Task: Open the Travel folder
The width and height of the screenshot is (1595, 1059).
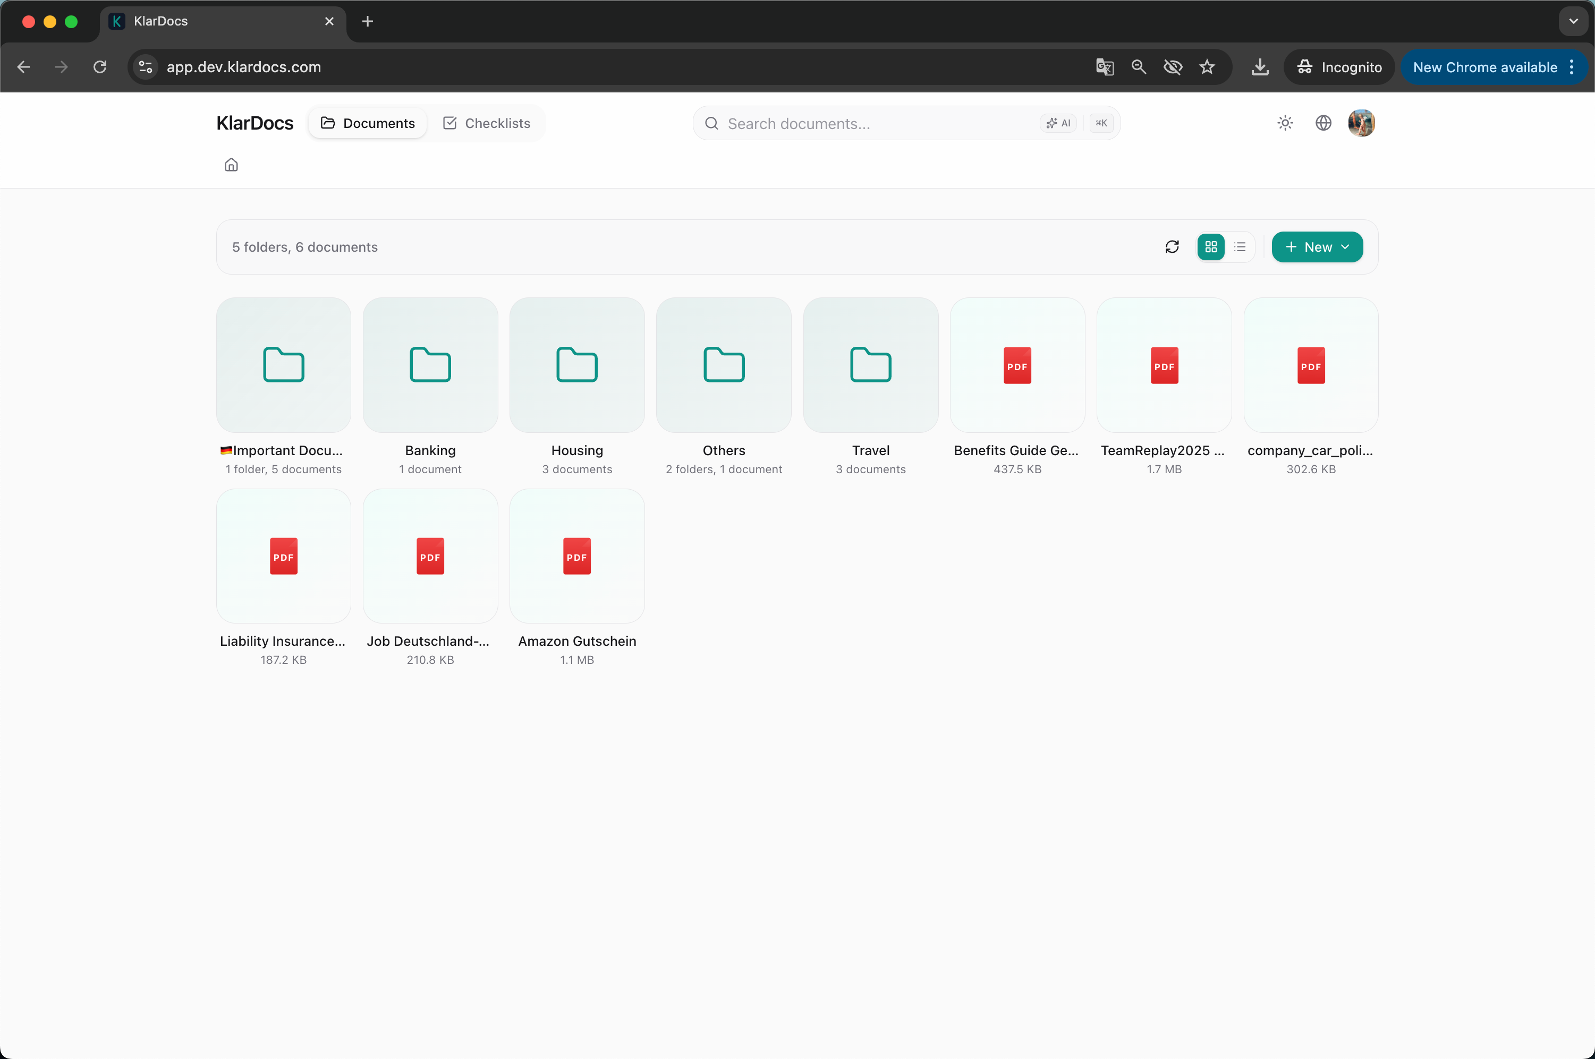Action: [x=870, y=365]
